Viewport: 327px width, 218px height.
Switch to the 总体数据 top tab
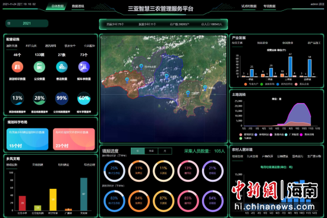click(x=57, y=7)
